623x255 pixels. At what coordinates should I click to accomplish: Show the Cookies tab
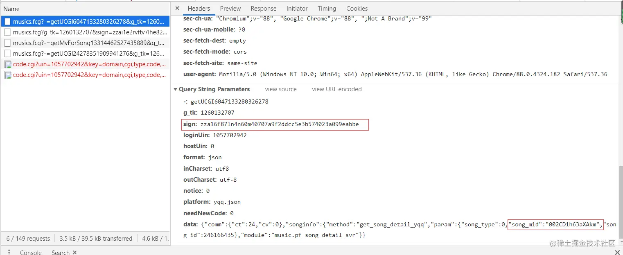357,8
